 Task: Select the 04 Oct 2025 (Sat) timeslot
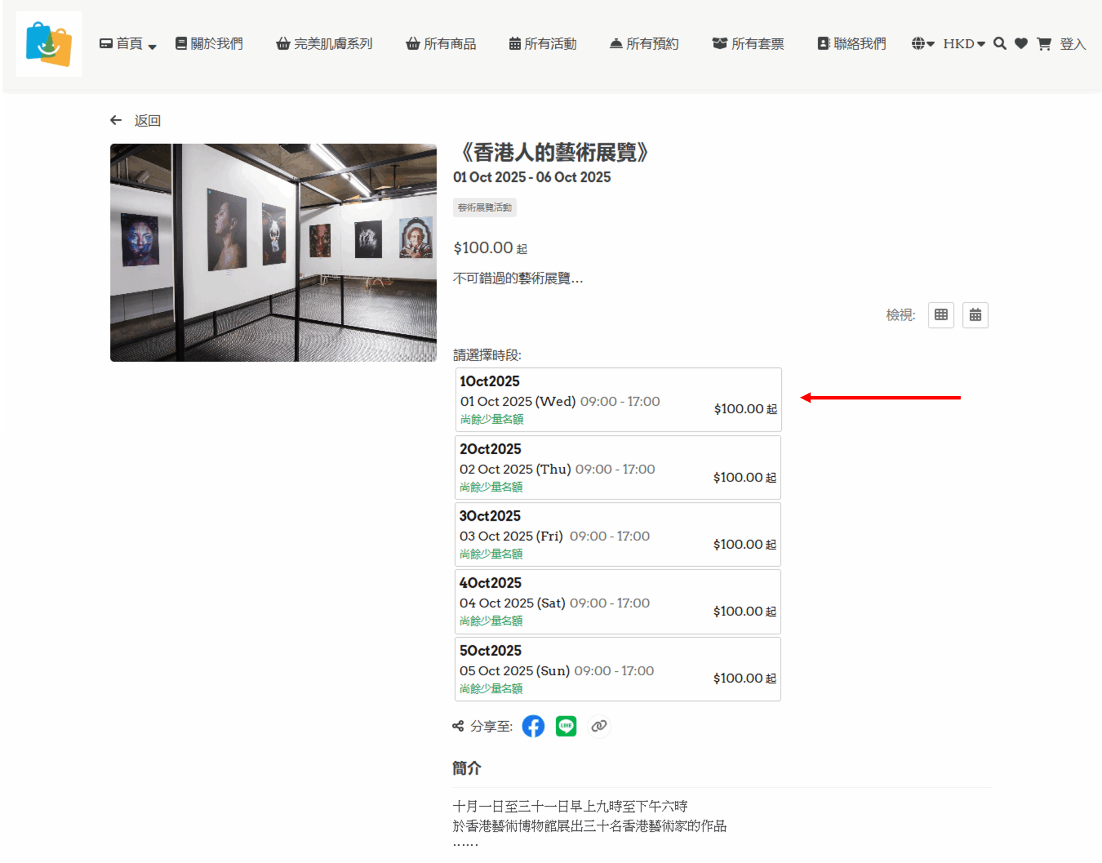pos(618,601)
